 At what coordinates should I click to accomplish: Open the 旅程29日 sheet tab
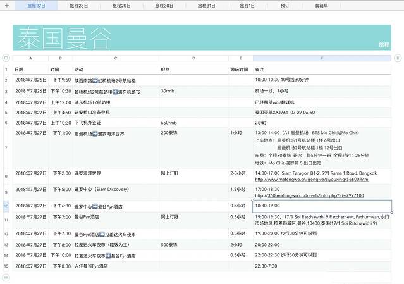pyautogui.click(x=121, y=5)
